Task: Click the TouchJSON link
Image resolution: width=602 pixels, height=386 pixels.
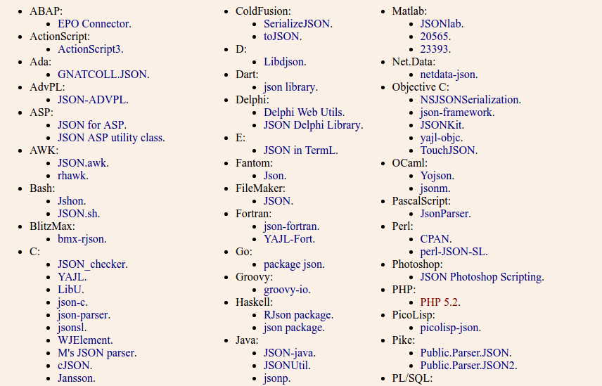Action: coord(448,150)
